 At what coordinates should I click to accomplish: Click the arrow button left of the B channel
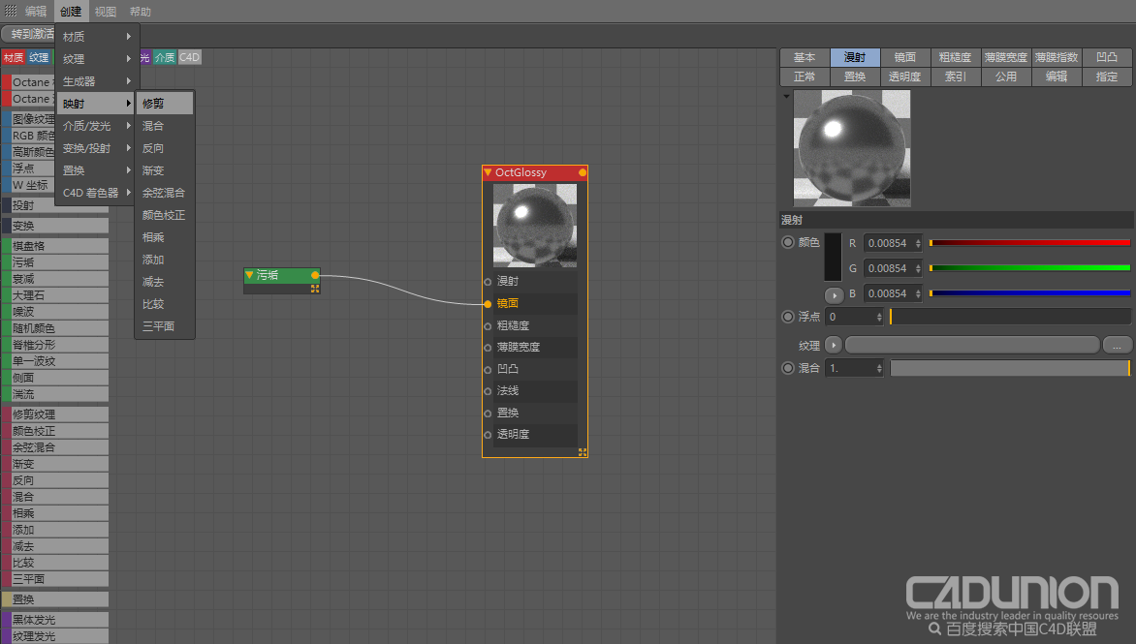(834, 294)
